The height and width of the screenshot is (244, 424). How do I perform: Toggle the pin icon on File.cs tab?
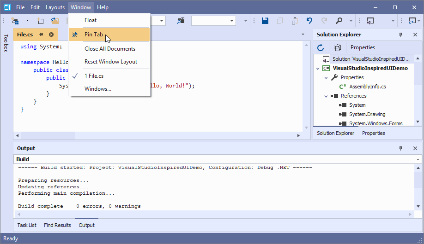[x=41, y=35]
